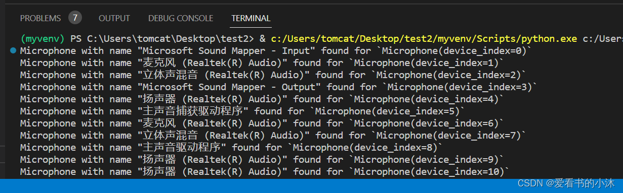
Task: Click the device_index=1 output line
Action: pos(262,63)
